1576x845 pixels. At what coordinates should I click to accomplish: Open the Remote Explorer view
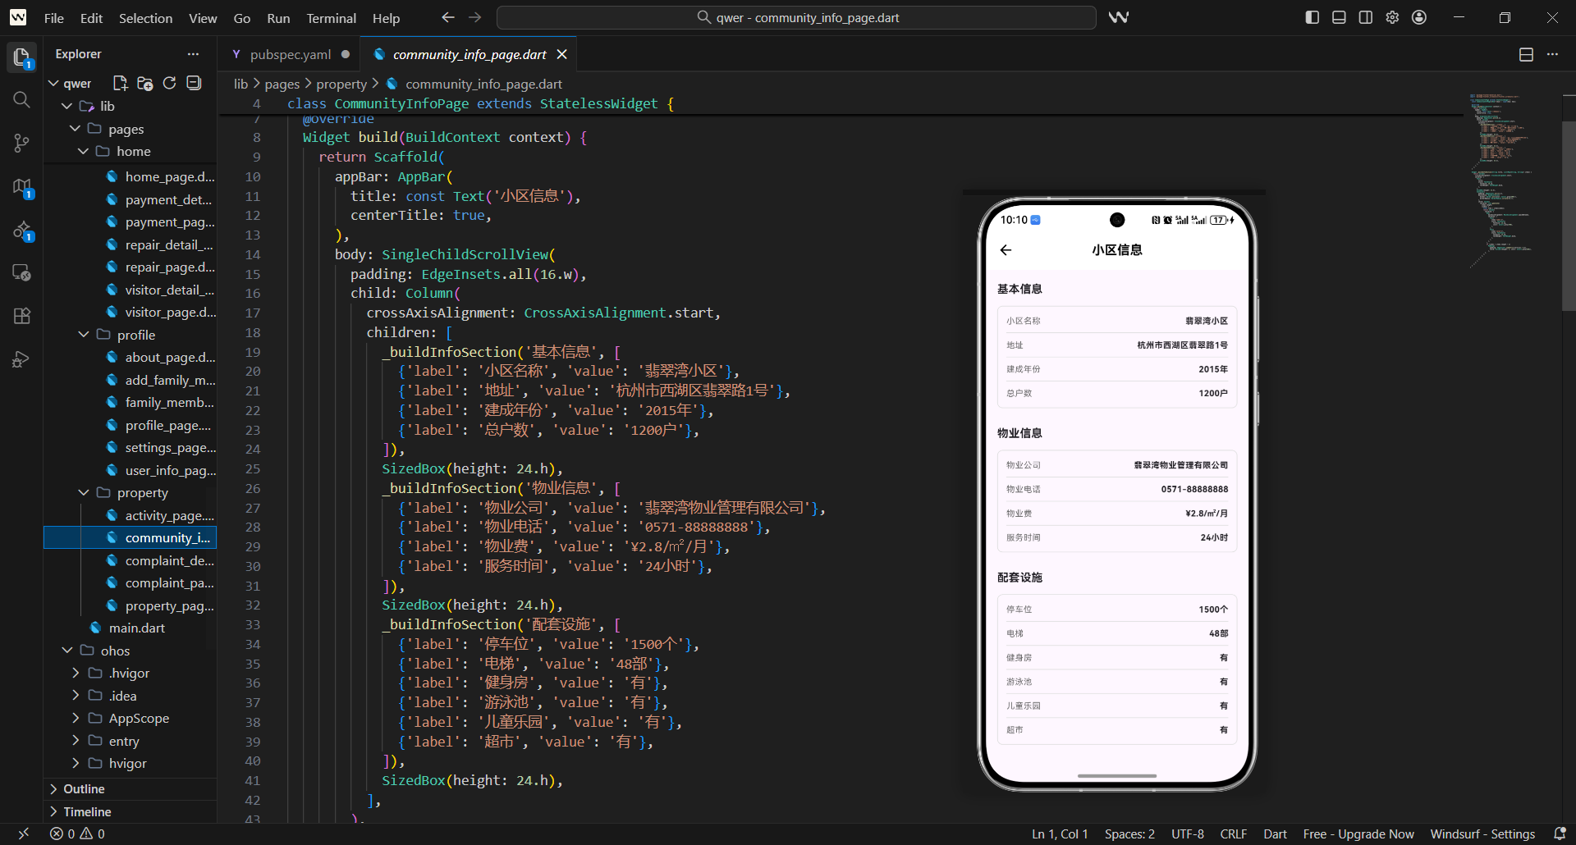coord(21,272)
